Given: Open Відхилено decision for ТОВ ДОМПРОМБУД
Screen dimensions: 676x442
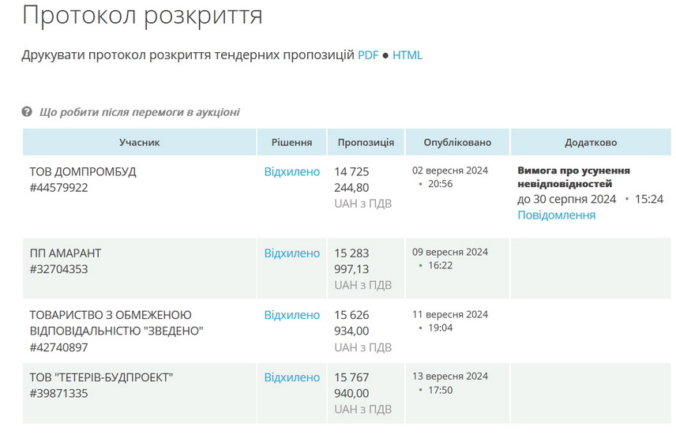Looking at the screenshot, I should pyautogui.click(x=291, y=171).
